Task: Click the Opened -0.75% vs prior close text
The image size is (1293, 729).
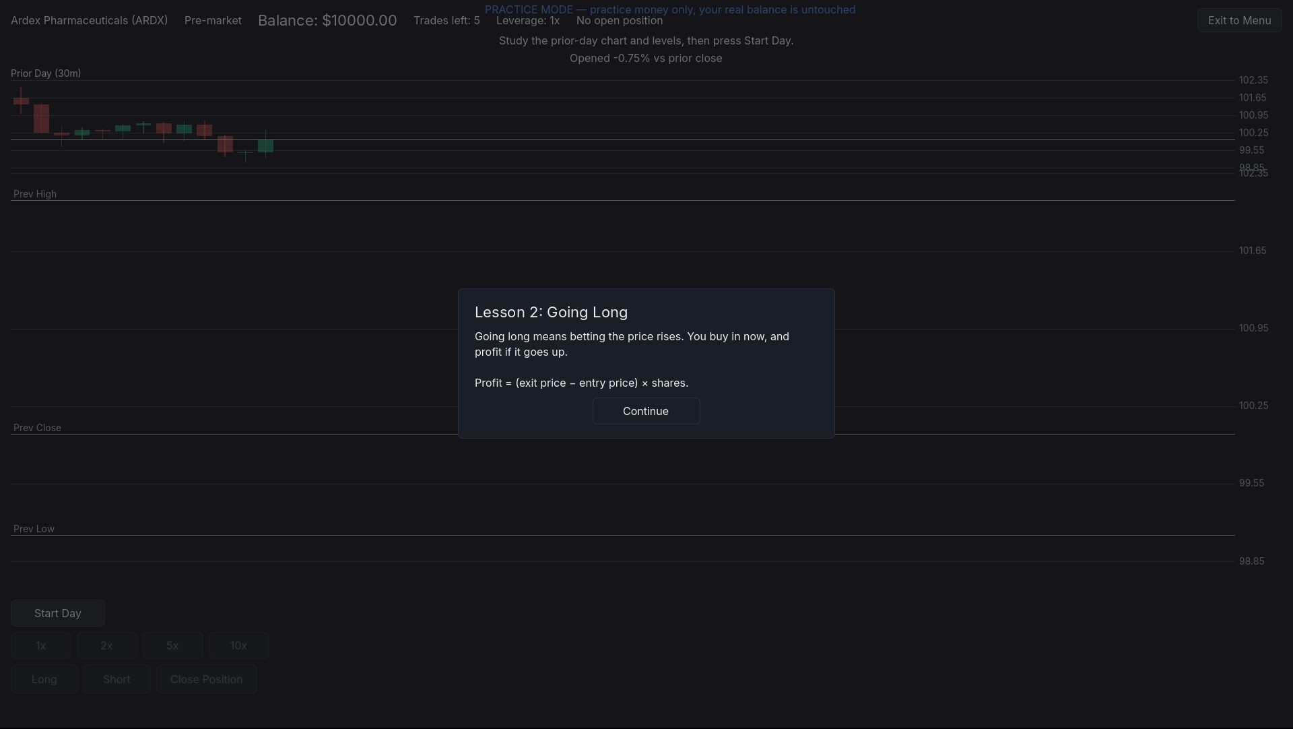Action: 646,58
